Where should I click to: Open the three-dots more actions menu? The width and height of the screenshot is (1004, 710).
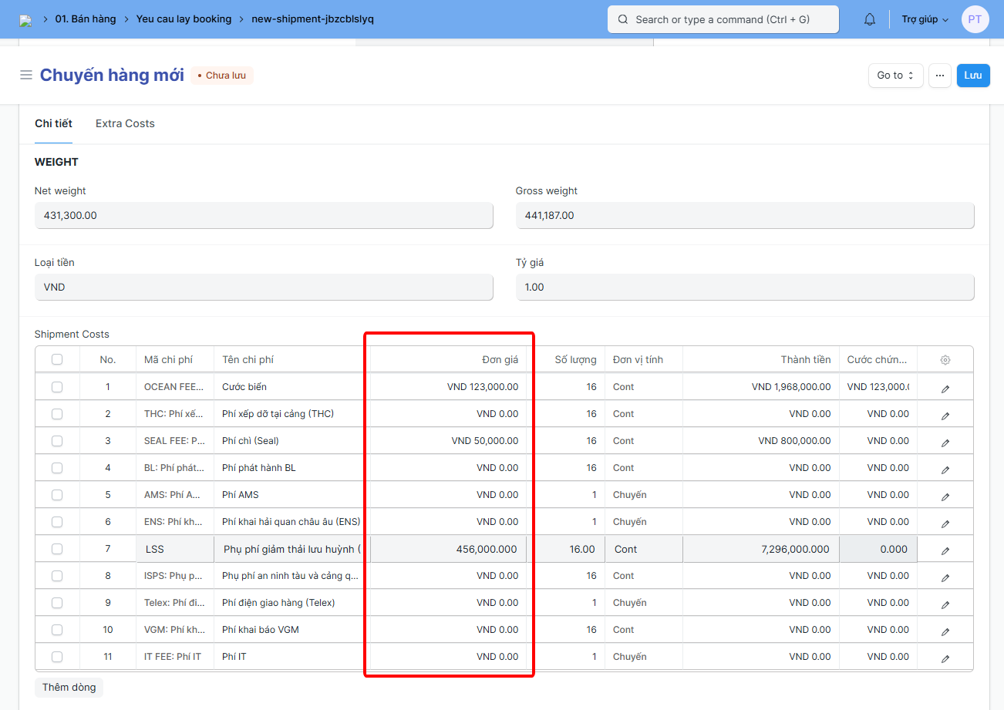[939, 76]
